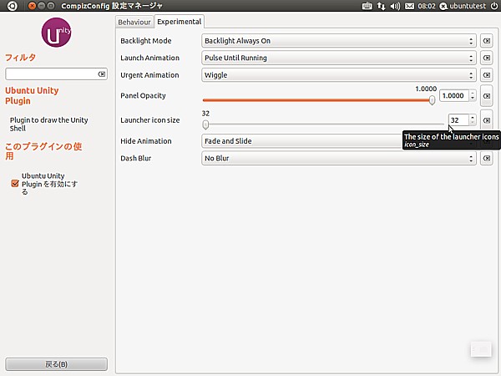Open the keyboard indicator in top panel
This screenshot has width=501, height=376.
367,6
